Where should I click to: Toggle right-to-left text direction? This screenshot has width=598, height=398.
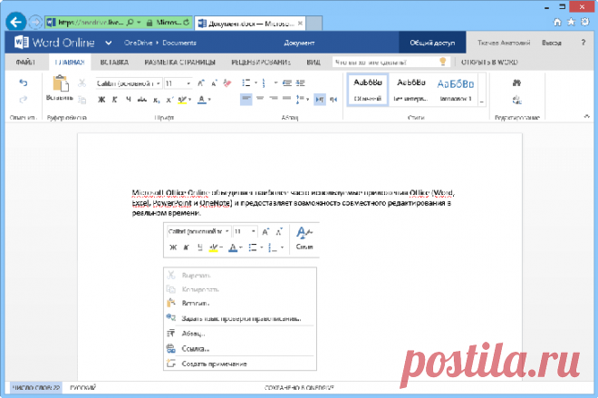[333, 100]
